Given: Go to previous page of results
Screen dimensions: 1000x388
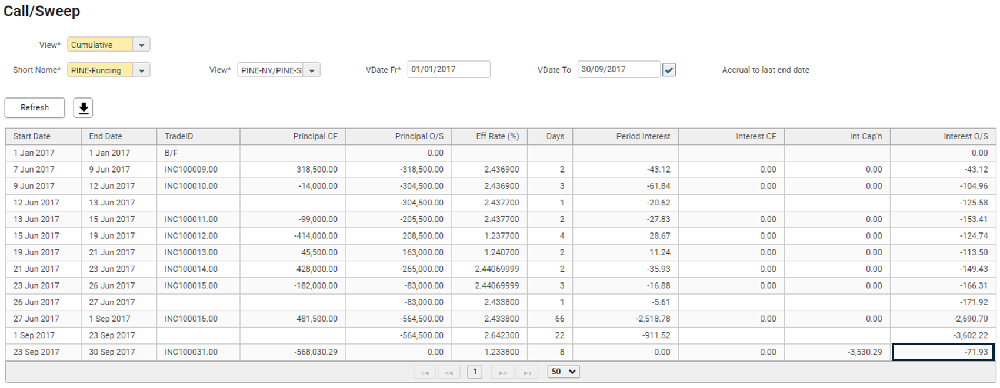Looking at the screenshot, I should (x=449, y=372).
